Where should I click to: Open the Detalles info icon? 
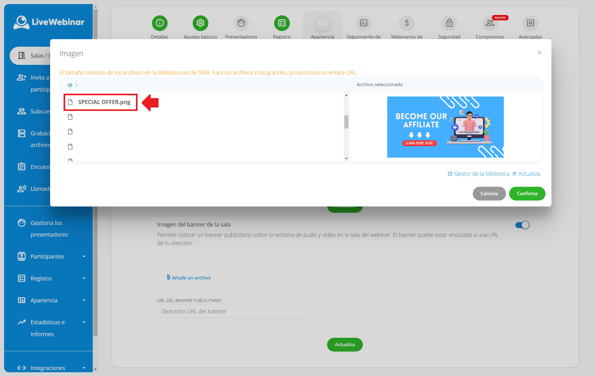point(160,23)
